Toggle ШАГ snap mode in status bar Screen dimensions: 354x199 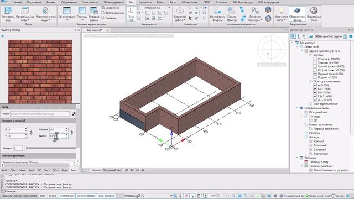point(43,196)
